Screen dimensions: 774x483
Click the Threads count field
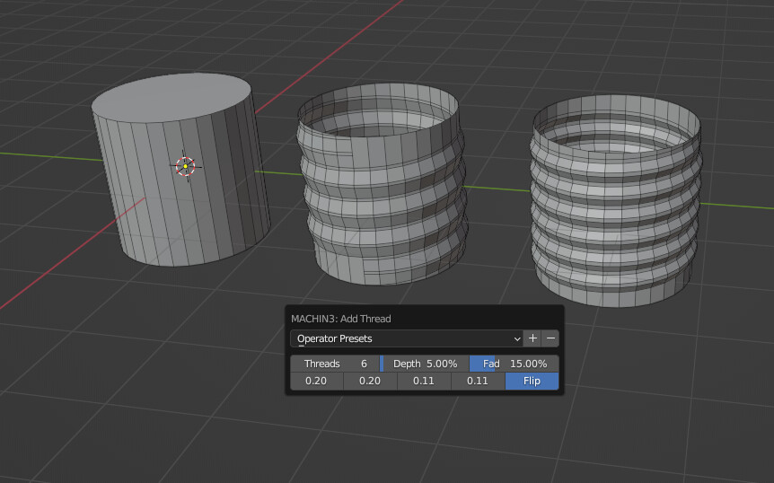[335, 364]
